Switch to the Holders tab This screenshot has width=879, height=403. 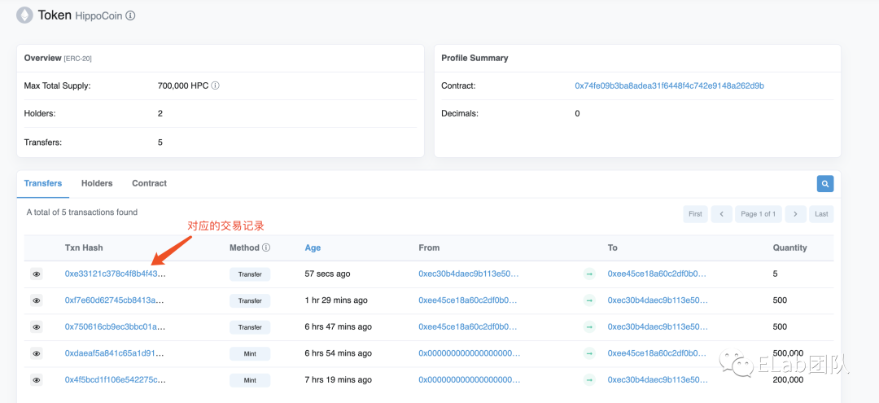click(x=97, y=183)
